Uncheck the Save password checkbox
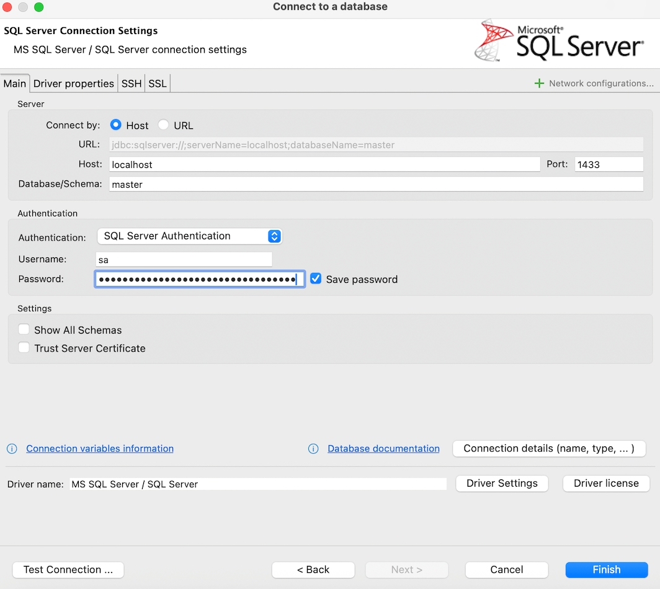The image size is (660, 589). coord(316,279)
